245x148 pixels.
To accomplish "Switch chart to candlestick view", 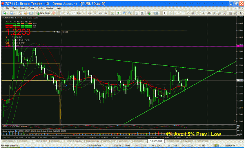I will tap(118, 13).
